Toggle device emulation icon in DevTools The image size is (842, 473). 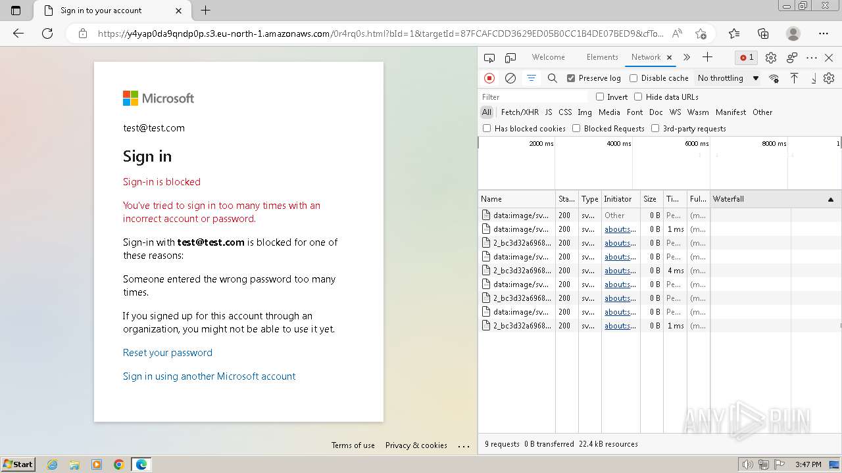[510, 58]
